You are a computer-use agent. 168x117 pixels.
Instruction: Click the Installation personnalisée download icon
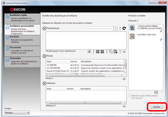[x=7, y=27]
